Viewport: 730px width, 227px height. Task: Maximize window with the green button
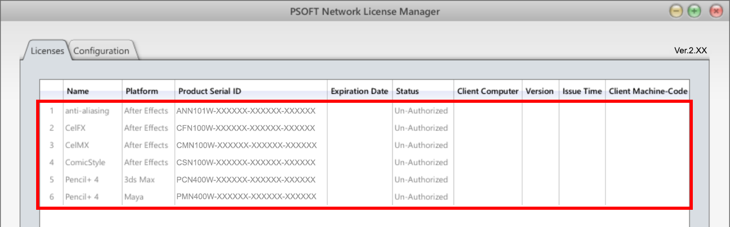(x=694, y=11)
